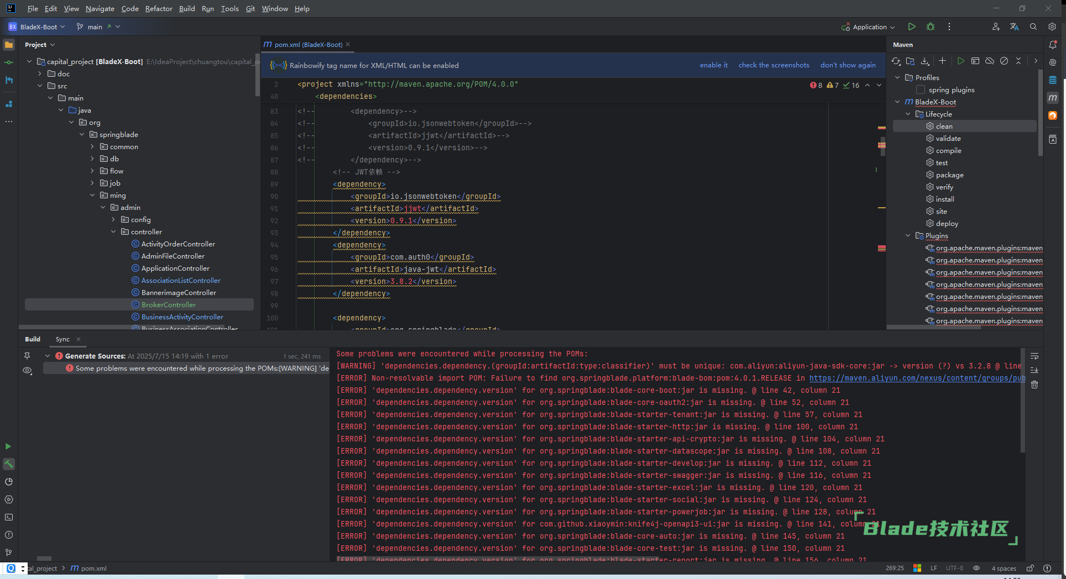1066x579 pixels.
Task: Open the Refactor menu
Action: click(x=159, y=8)
